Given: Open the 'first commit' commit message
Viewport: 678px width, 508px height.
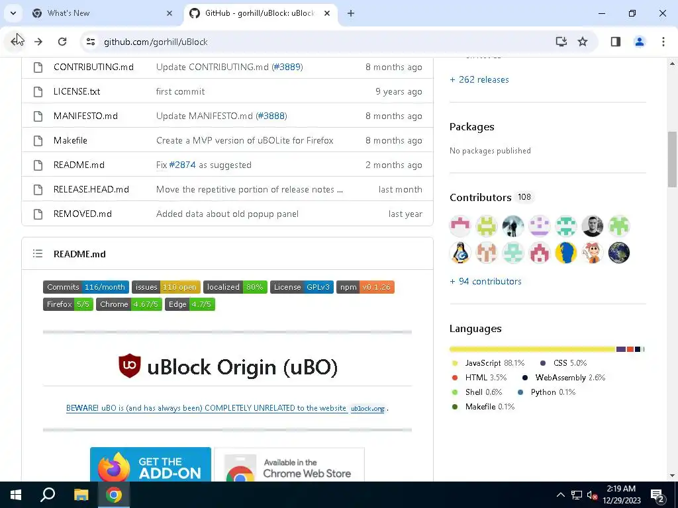Looking at the screenshot, I should 180,91.
